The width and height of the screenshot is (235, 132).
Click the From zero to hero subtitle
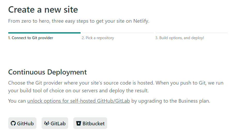pyautogui.click(x=79, y=21)
